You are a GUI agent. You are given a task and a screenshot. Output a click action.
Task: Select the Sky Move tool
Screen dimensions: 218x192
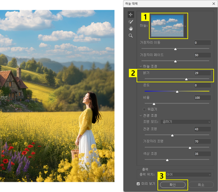[131, 15]
